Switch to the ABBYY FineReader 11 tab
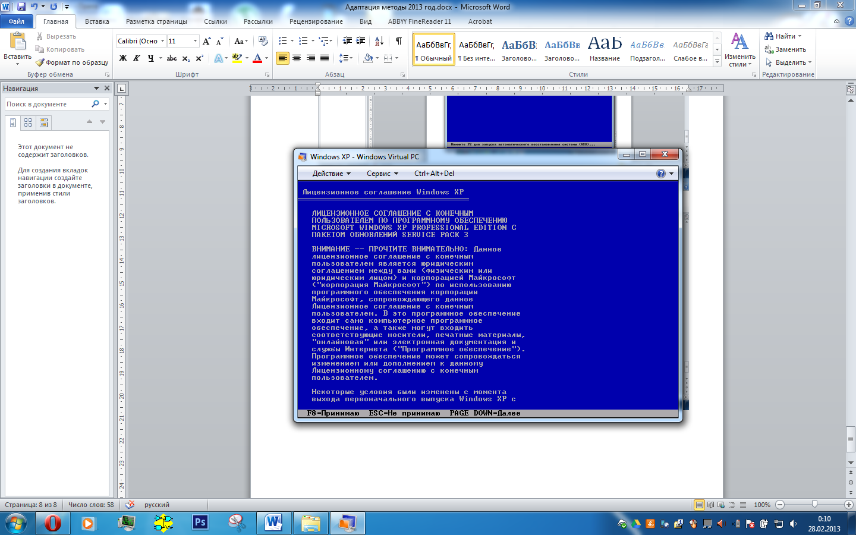Screen dimensions: 856x535 [420, 21]
